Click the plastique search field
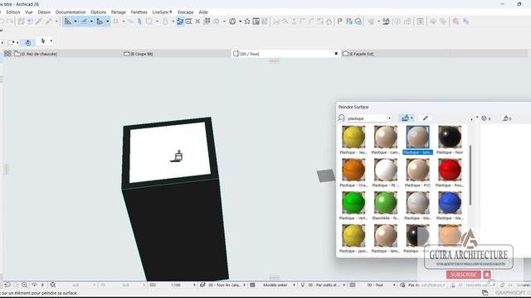This screenshot has width=531, height=298. 367,118
